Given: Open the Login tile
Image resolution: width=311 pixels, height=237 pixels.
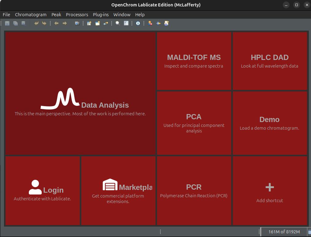Looking at the screenshot, I should [x=43, y=191].
